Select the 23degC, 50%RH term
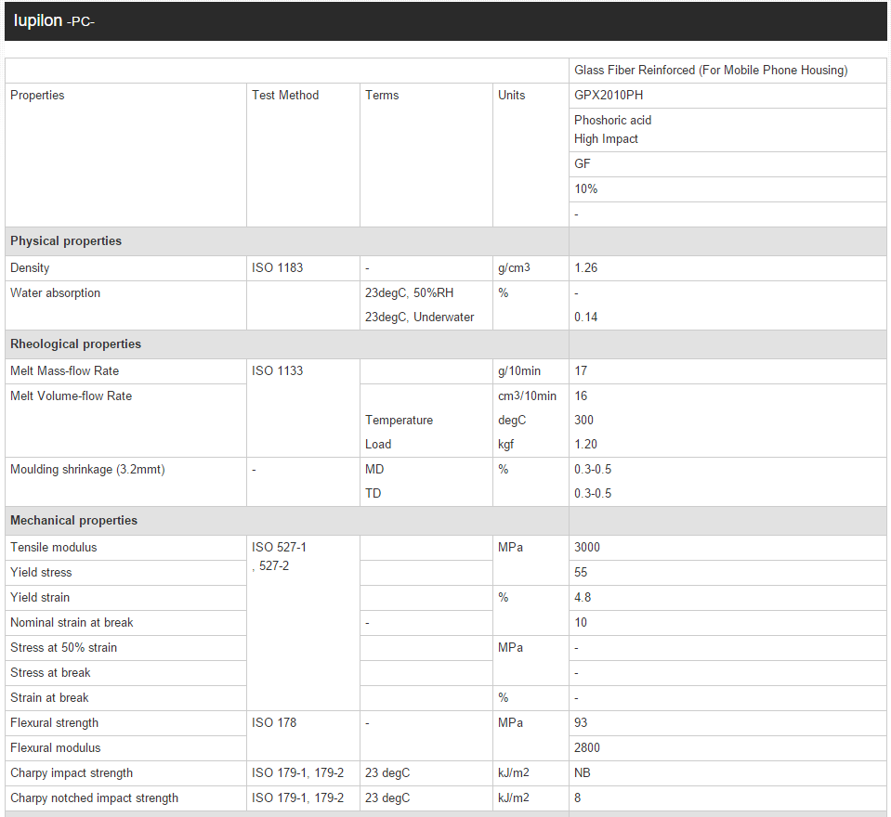 409,293
